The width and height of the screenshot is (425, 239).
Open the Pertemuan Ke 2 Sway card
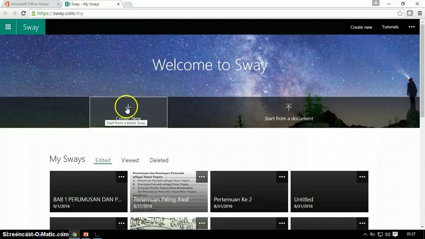click(249, 192)
